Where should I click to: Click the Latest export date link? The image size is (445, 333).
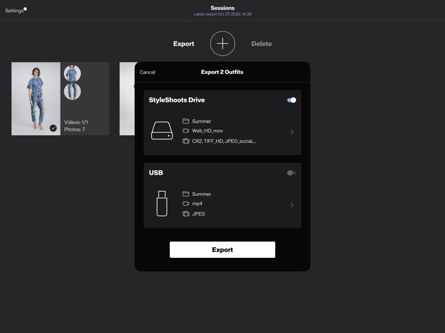223,14
